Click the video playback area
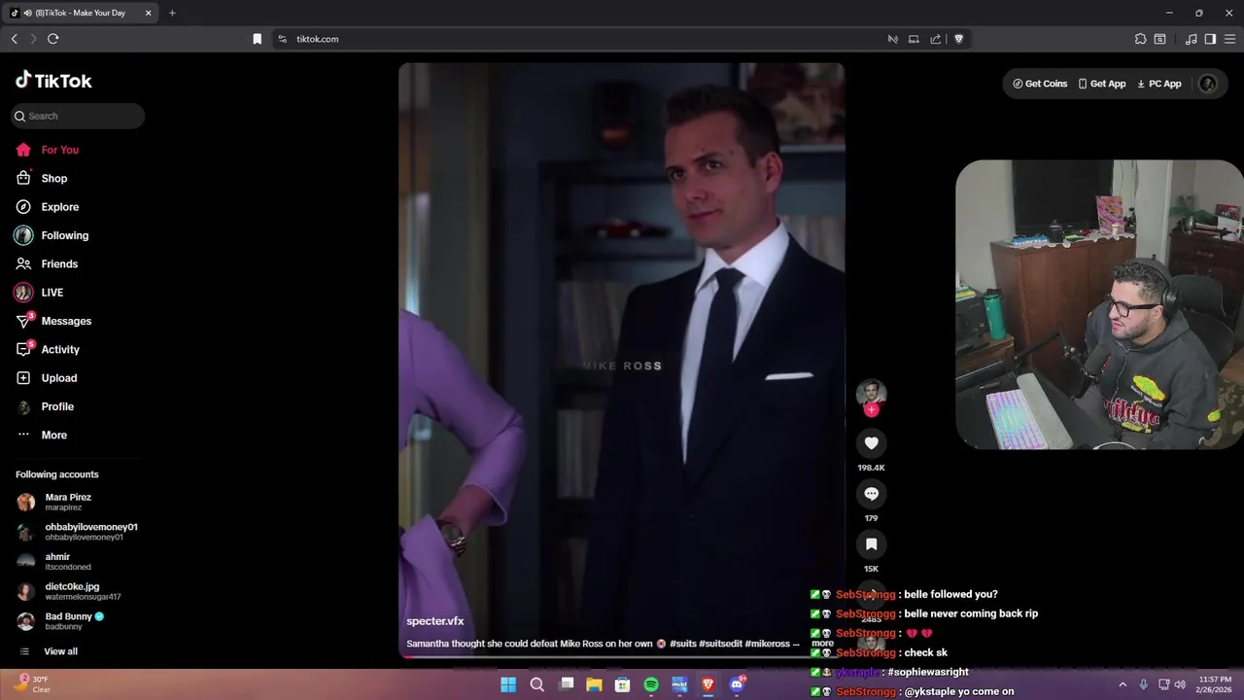 pos(621,360)
